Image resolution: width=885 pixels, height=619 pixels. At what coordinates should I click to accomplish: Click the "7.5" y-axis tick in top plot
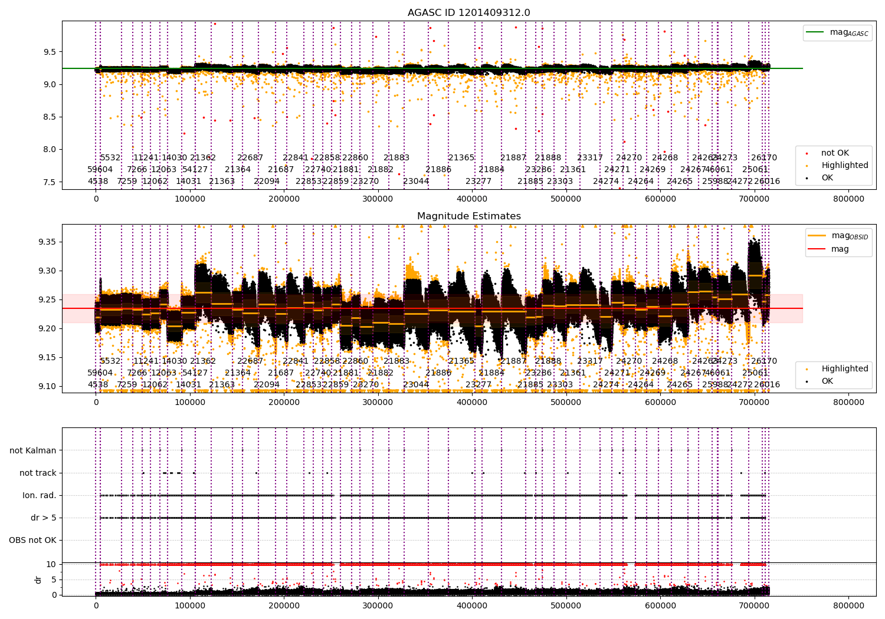pos(50,182)
